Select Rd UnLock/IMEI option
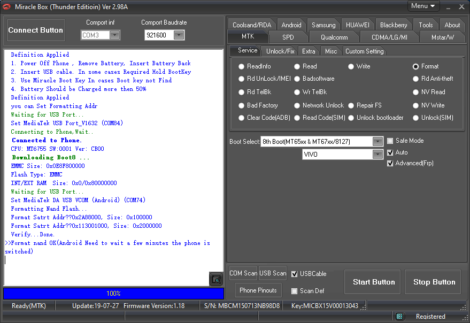Screen dimensions: 470x323 tap(264, 79)
